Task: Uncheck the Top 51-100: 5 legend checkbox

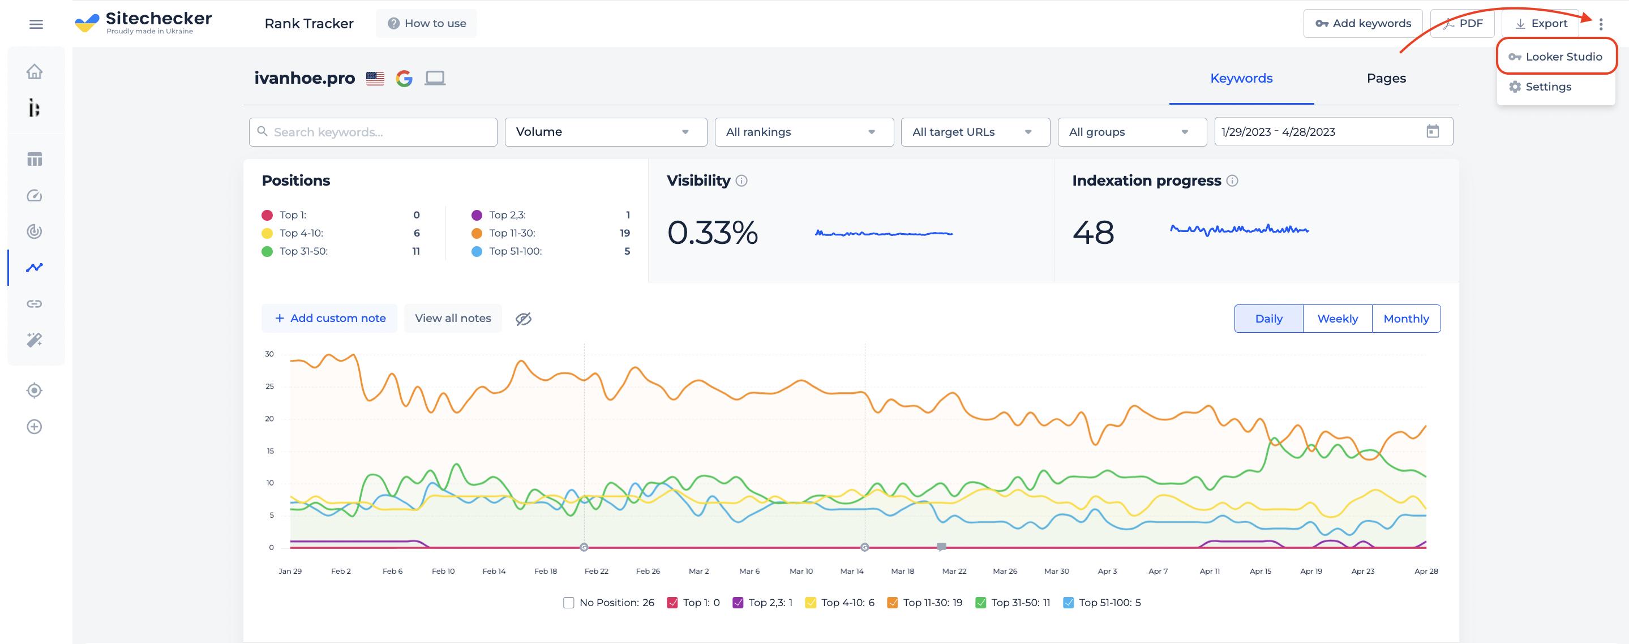Action: pyautogui.click(x=1069, y=603)
